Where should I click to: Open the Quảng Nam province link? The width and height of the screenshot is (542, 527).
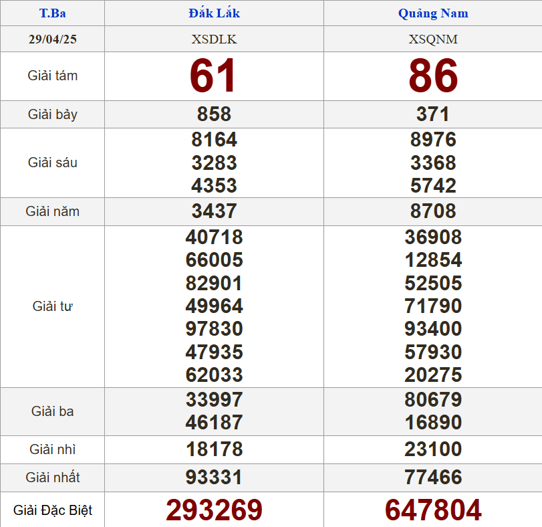pyautogui.click(x=433, y=13)
